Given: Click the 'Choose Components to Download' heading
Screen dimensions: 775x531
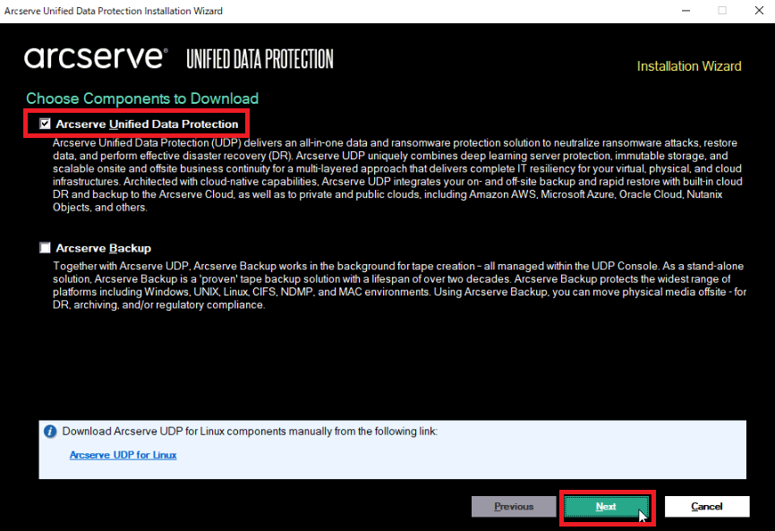Looking at the screenshot, I should coord(142,98).
